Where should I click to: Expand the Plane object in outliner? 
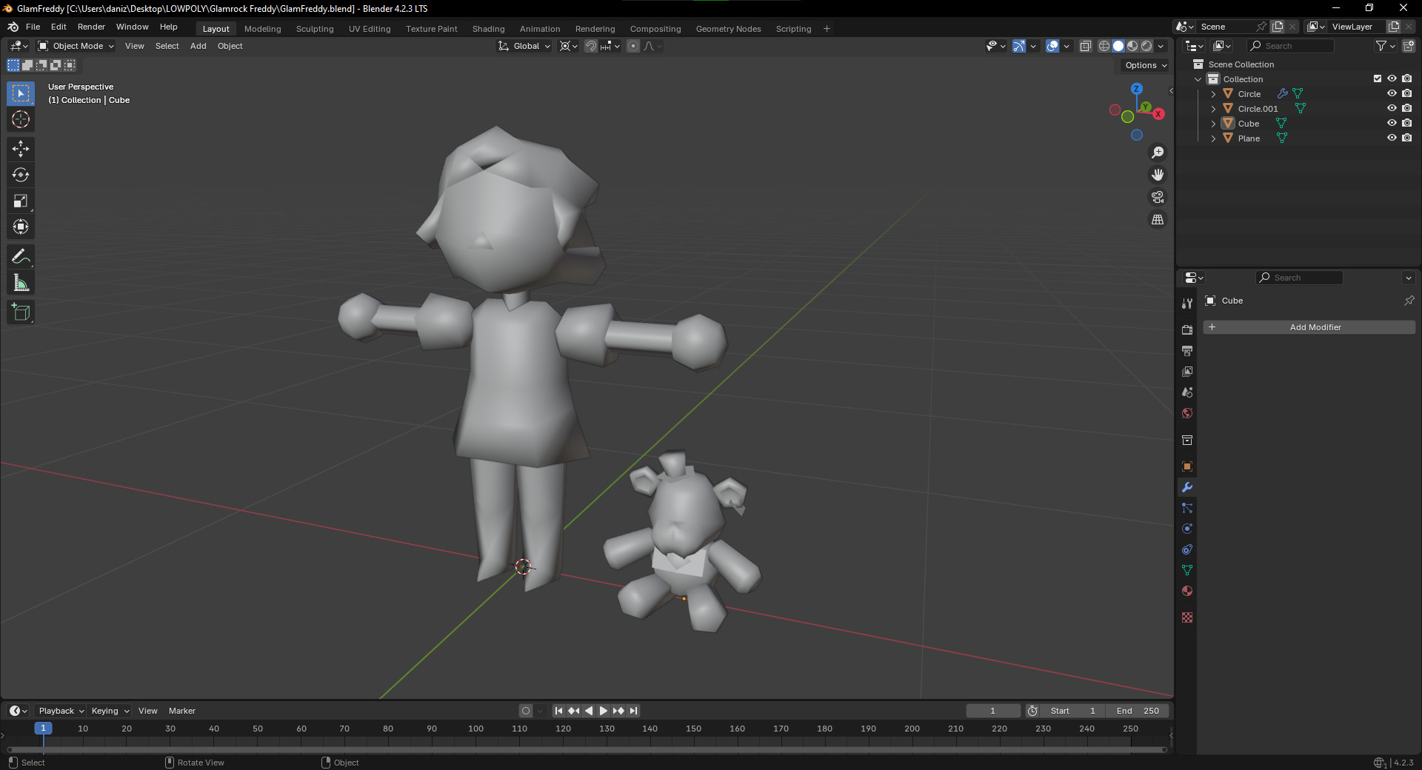tap(1213, 138)
